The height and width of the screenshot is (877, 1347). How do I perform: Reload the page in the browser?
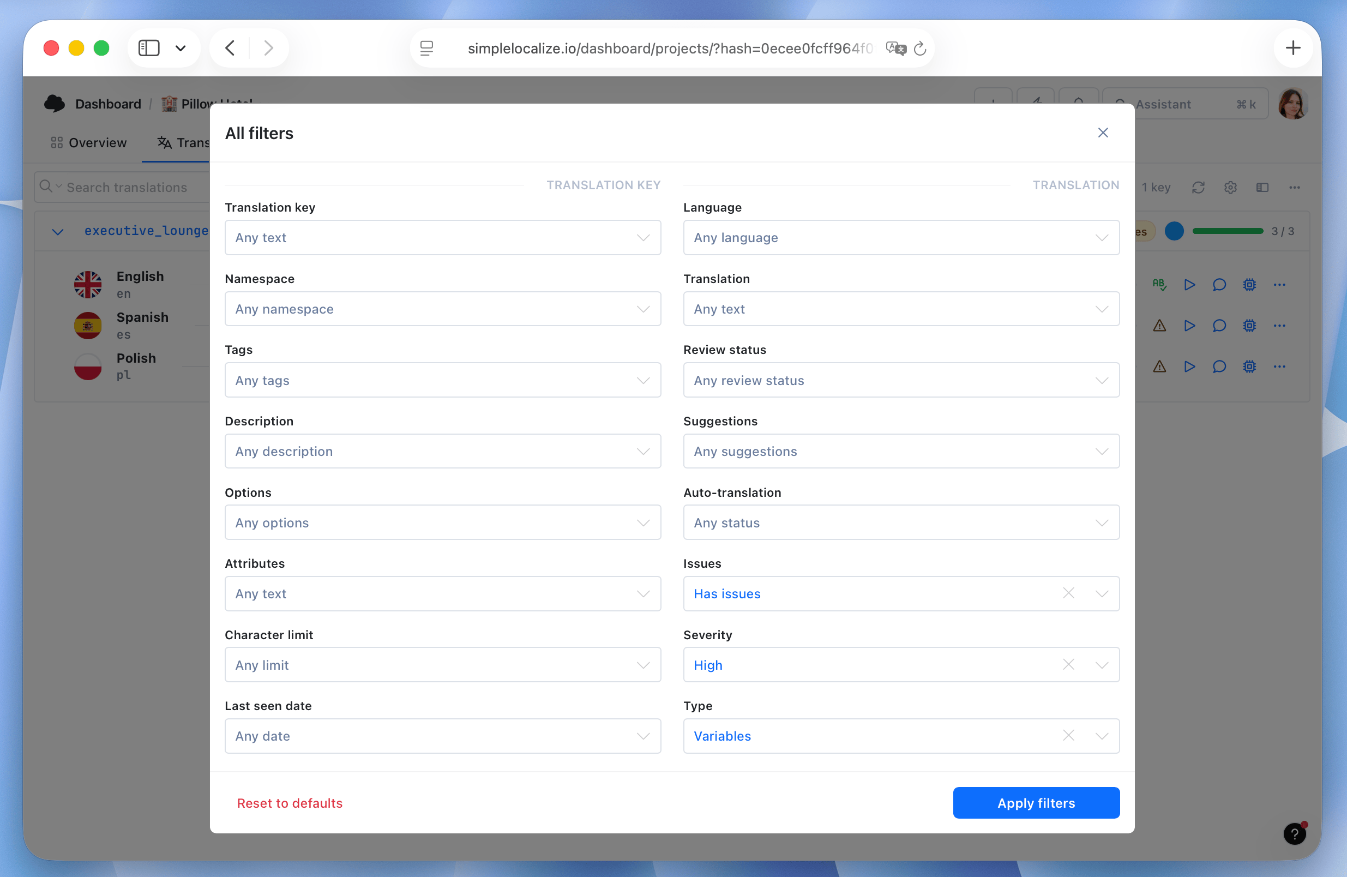click(919, 49)
